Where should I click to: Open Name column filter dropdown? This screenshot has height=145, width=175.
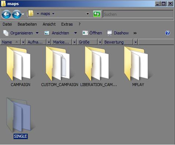coord(23,42)
